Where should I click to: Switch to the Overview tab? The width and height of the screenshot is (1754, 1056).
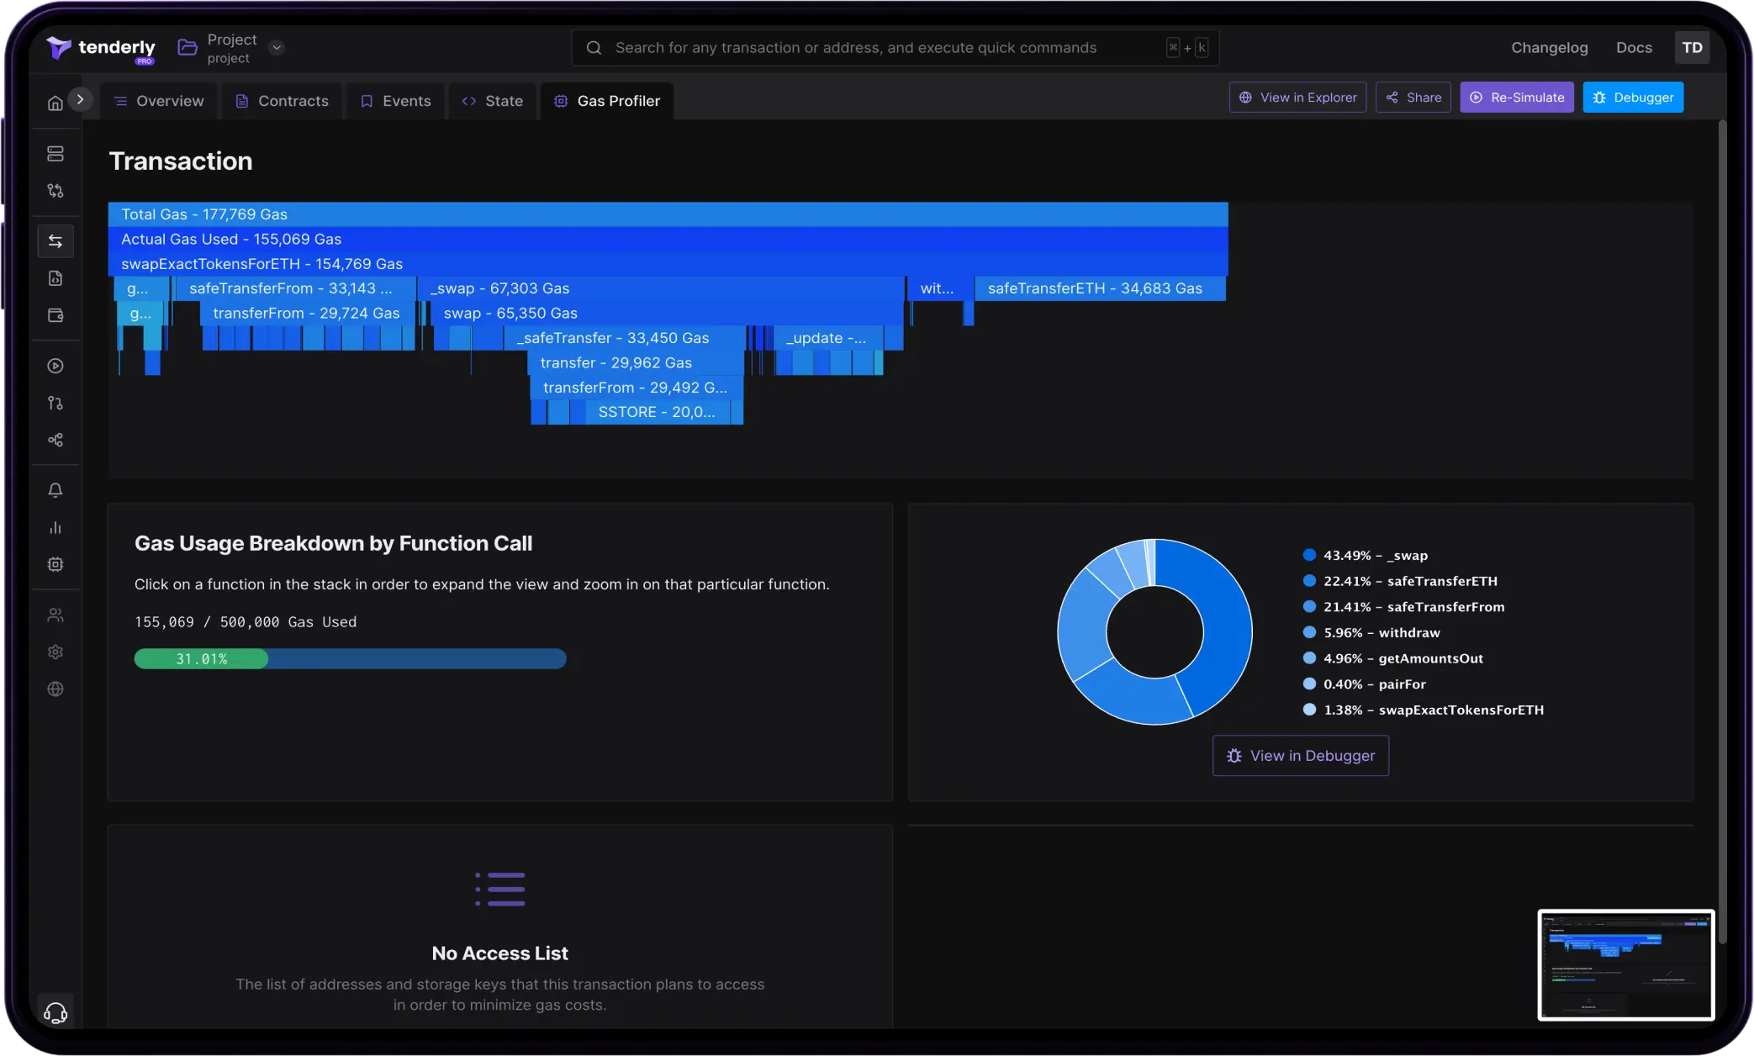(x=159, y=101)
